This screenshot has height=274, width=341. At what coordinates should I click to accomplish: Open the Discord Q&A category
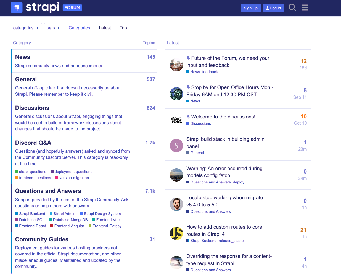click(x=33, y=143)
